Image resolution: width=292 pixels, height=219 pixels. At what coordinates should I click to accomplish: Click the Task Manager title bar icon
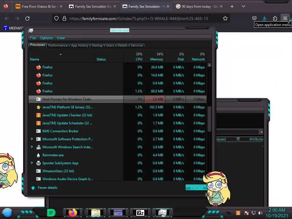31,30
